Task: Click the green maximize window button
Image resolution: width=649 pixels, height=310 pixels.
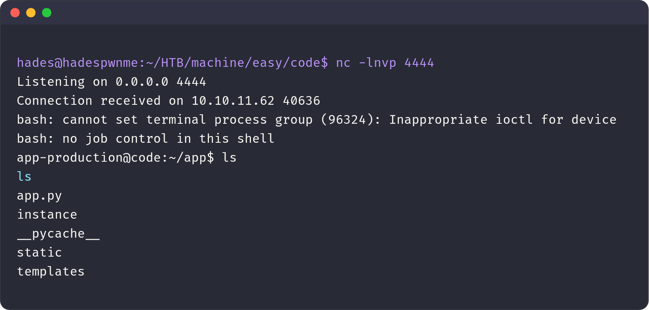Action: point(47,13)
